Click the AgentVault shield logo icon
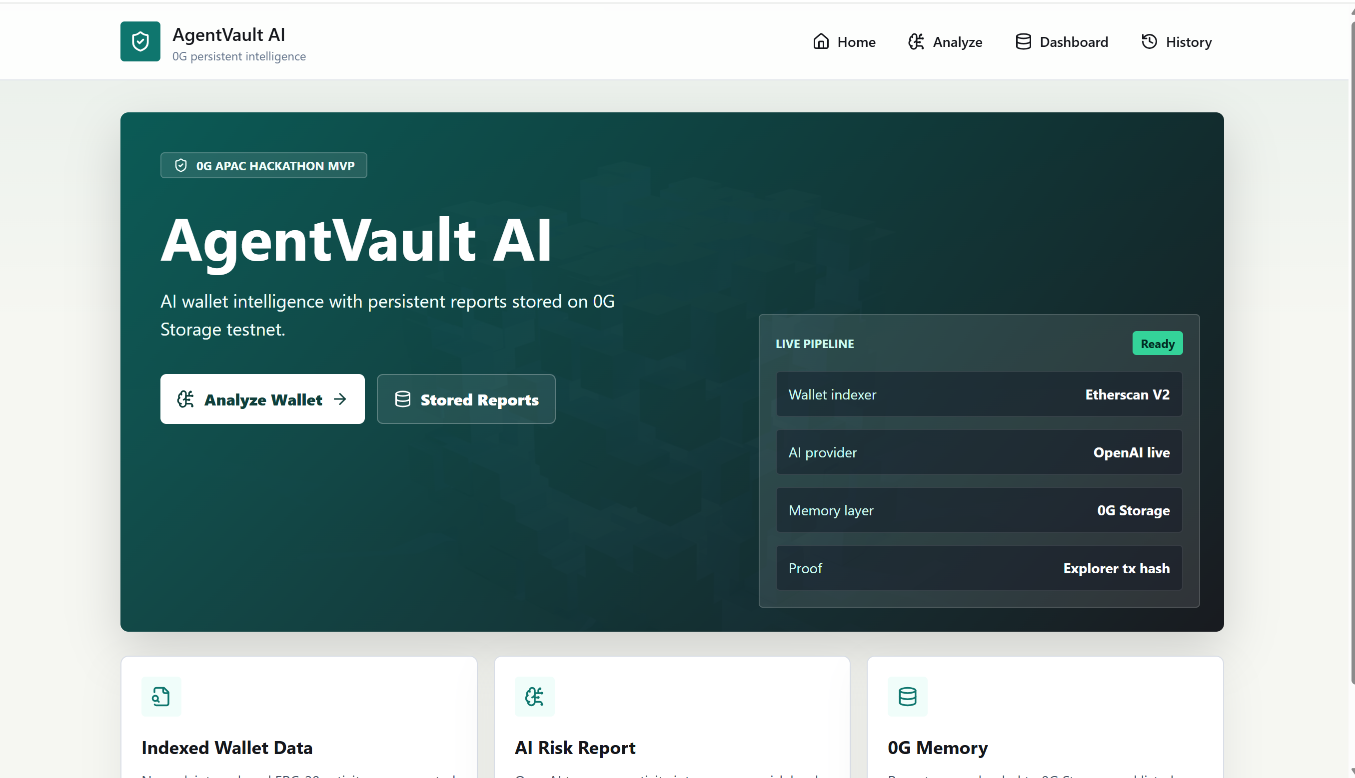 (x=140, y=41)
